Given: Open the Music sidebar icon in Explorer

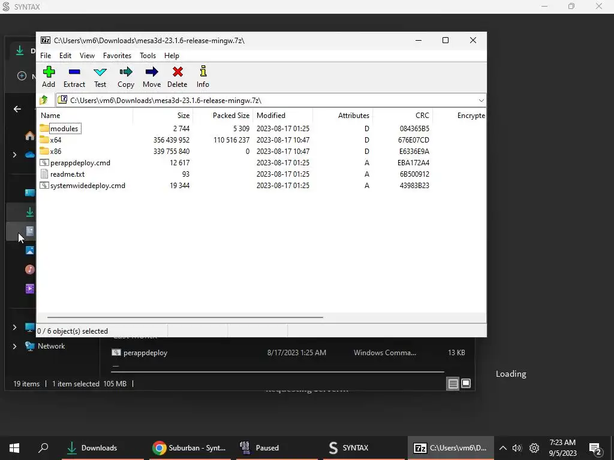Looking at the screenshot, I should 30,270.
